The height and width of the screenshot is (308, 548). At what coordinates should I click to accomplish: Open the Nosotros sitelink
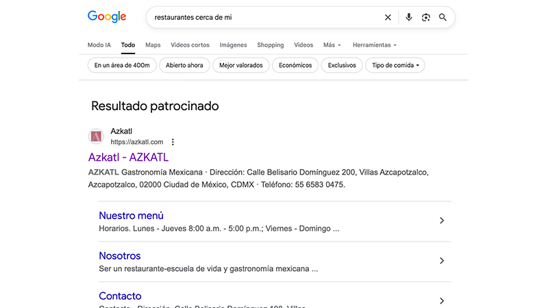(120, 255)
